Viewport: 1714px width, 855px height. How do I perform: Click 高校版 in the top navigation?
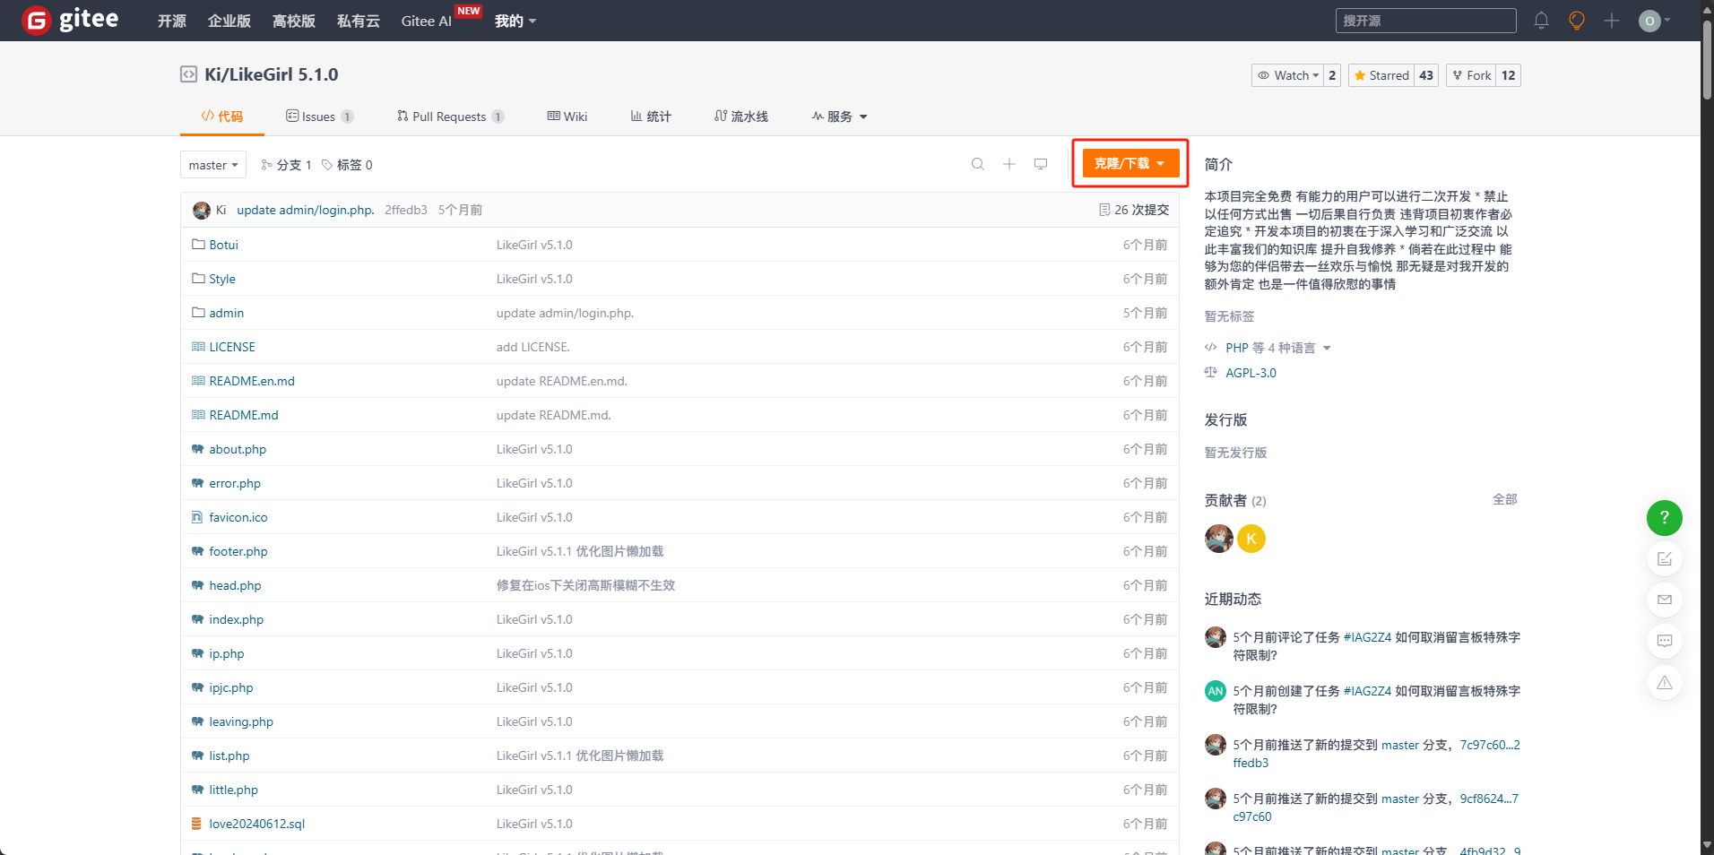click(294, 21)
